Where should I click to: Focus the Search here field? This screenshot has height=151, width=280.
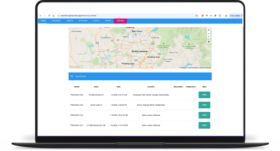click(x=140, y=76)
